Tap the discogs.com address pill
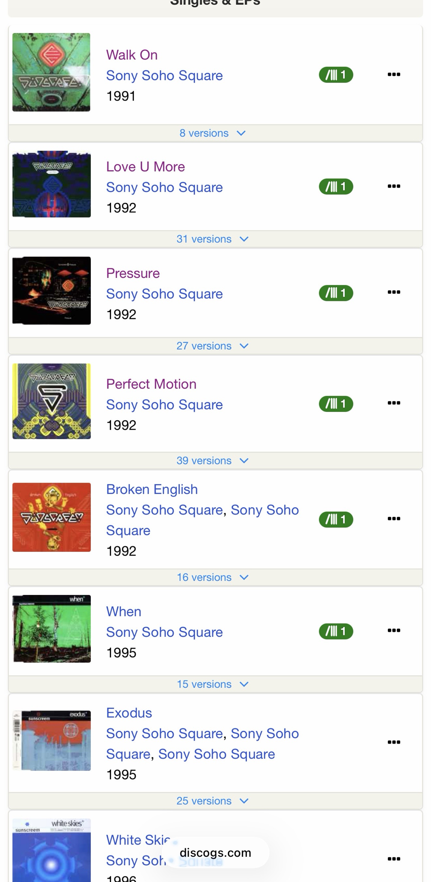The height and width of the screenshot is (882, 431). pyautogui.click(x=215, y=853)
